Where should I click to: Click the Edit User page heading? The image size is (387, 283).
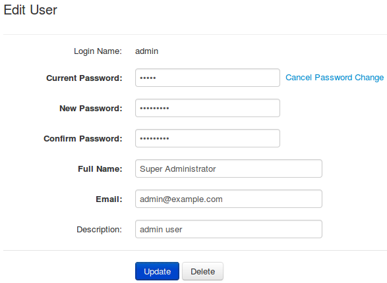coord(30,10)
